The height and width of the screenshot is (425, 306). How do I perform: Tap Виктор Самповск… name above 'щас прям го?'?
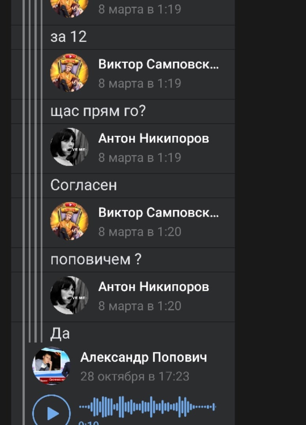coord(159,65)
